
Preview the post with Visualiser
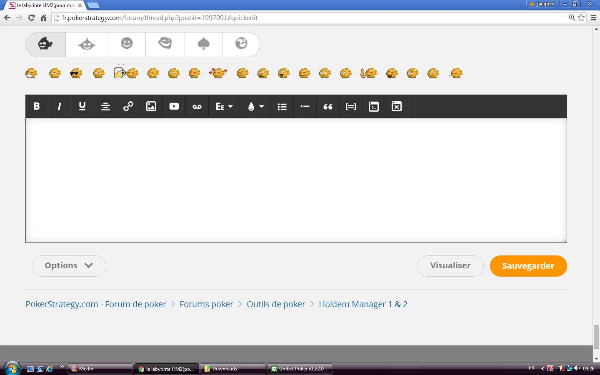(450, 266)
